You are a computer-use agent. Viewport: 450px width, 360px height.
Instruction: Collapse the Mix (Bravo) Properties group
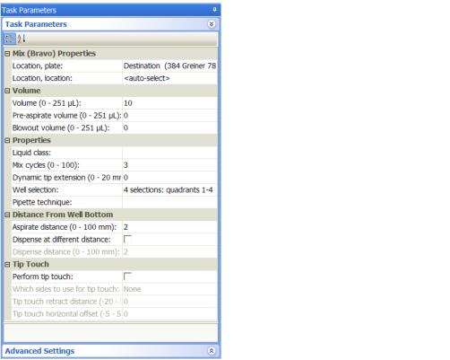pos(7,54)
